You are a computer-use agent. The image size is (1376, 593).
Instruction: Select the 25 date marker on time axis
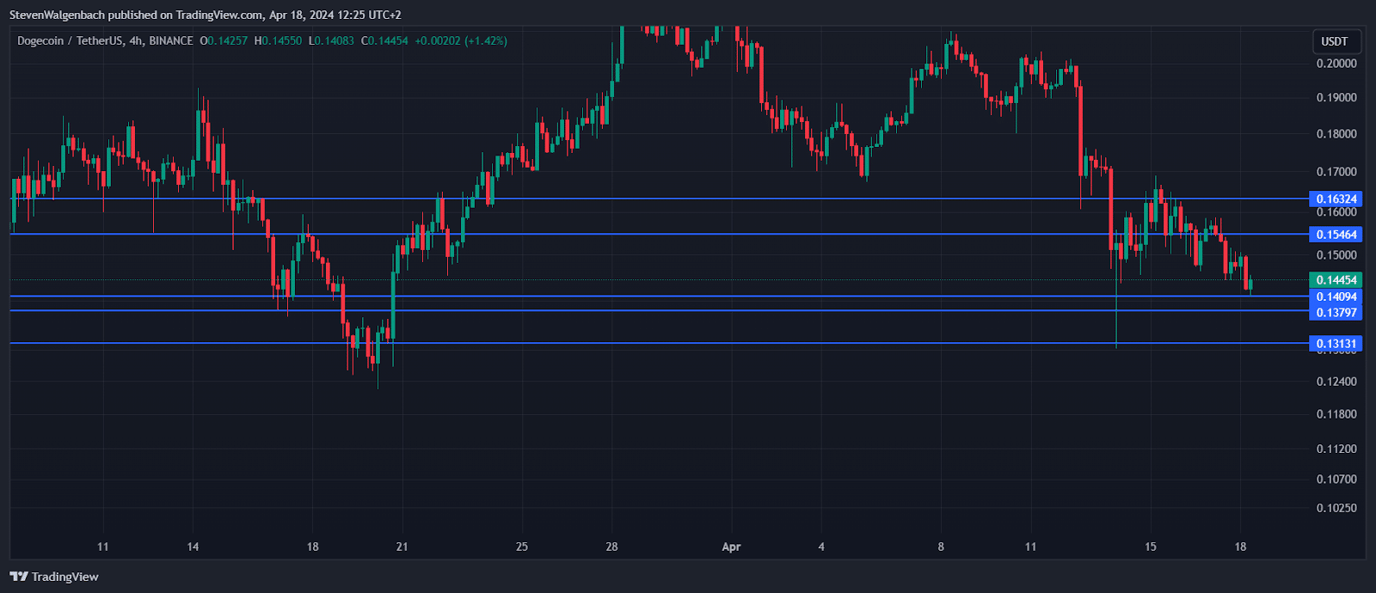(522, 547)
